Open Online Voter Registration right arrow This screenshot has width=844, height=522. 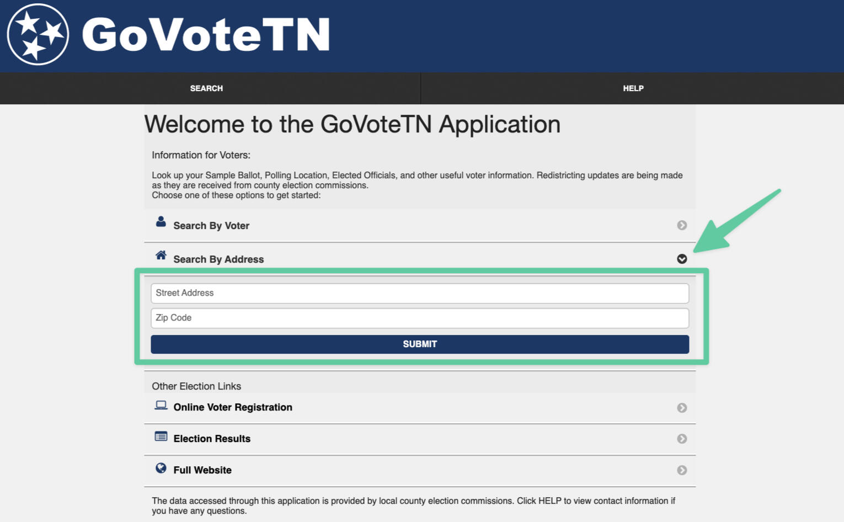click(682, 408)
